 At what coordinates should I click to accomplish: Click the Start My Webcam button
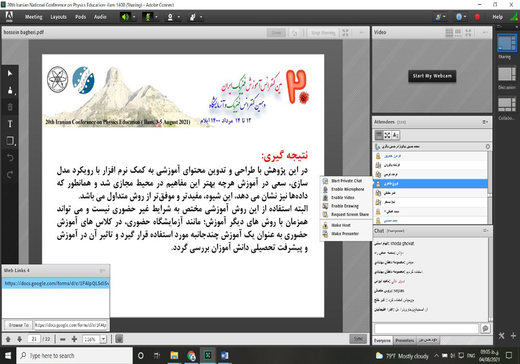pyautogui.click(x=432, y=76)
